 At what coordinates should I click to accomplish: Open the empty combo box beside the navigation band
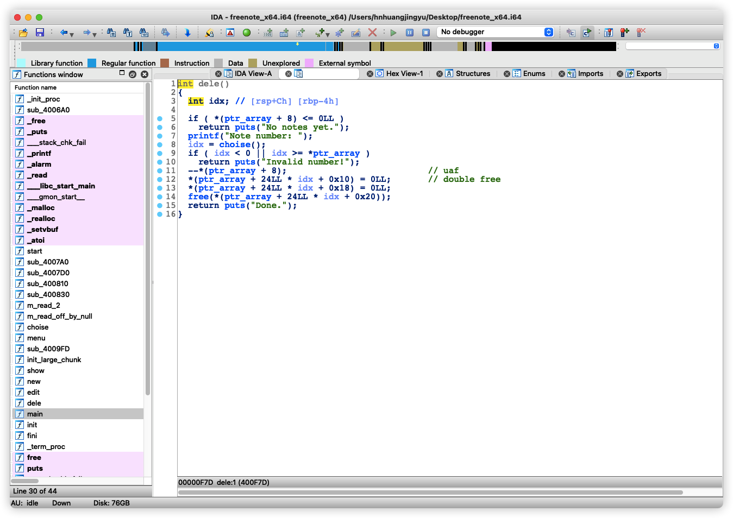[x=673, y=46]
